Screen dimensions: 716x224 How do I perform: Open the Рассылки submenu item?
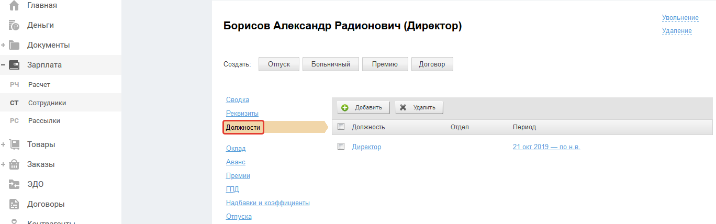pos(44,121)
